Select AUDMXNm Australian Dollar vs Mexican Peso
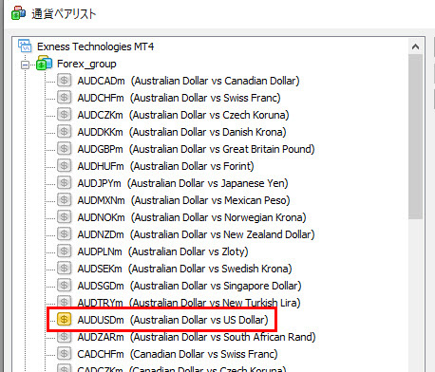The width and height of the screenshot is (435, 372). (183, 200)
